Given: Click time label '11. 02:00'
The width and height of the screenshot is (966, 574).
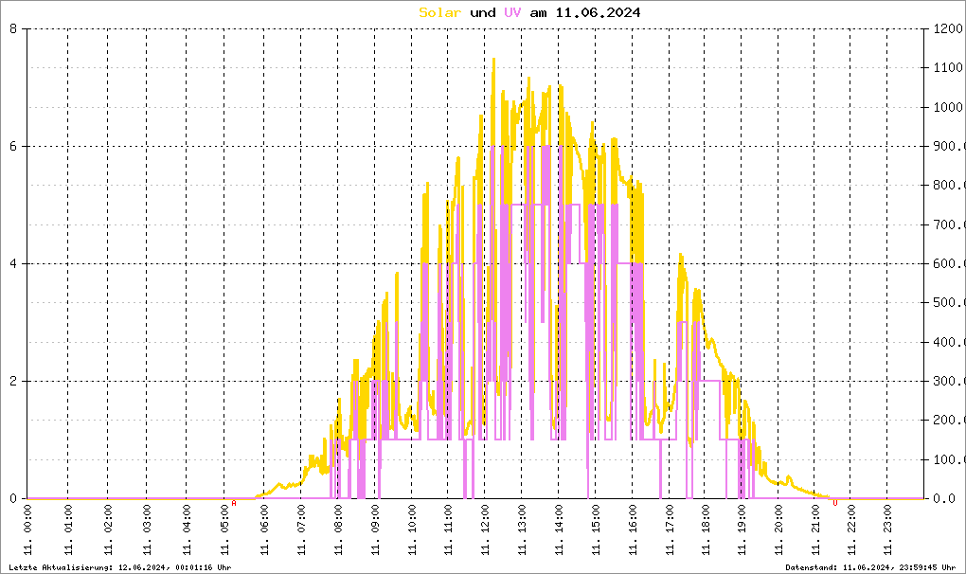Looking at the screenshot, I should pos(108,529).
